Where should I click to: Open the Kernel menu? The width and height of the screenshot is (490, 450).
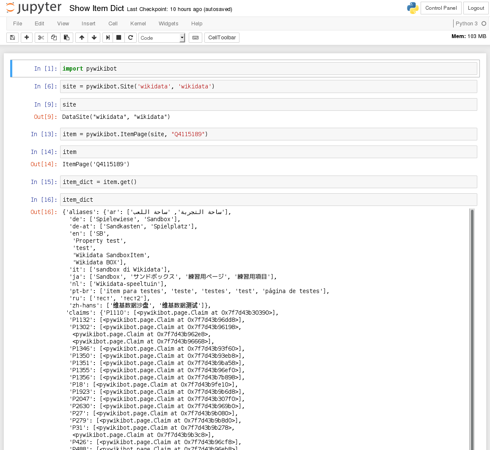pyautogui.click(x=138, y=24)
